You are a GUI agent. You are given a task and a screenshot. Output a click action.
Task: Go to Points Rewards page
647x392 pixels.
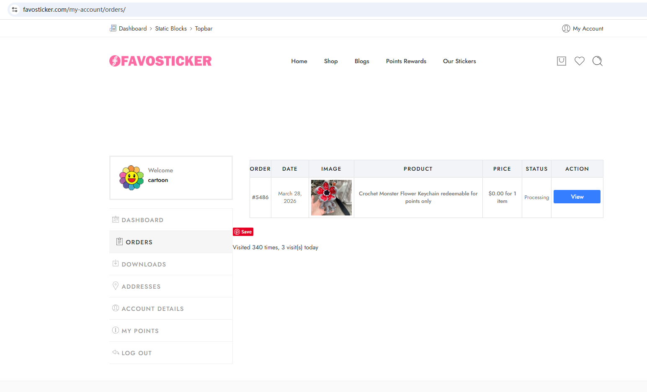[x=406, y=61]
